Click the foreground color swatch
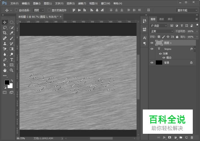 point(7,82)
